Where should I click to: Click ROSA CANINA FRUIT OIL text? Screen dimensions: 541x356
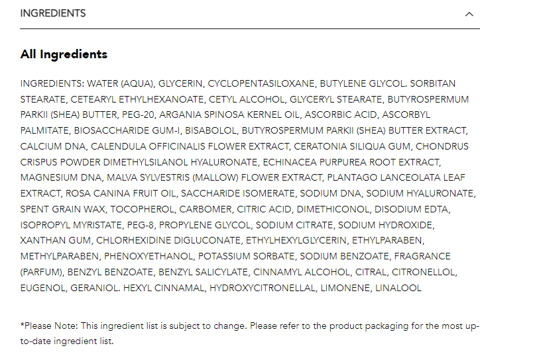(x=121, y=193)
